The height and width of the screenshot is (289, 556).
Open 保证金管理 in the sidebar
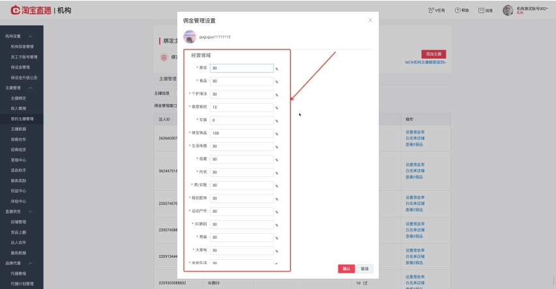(20, 67)
